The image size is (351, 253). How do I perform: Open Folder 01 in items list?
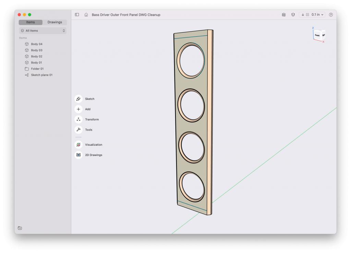(37, 69)
